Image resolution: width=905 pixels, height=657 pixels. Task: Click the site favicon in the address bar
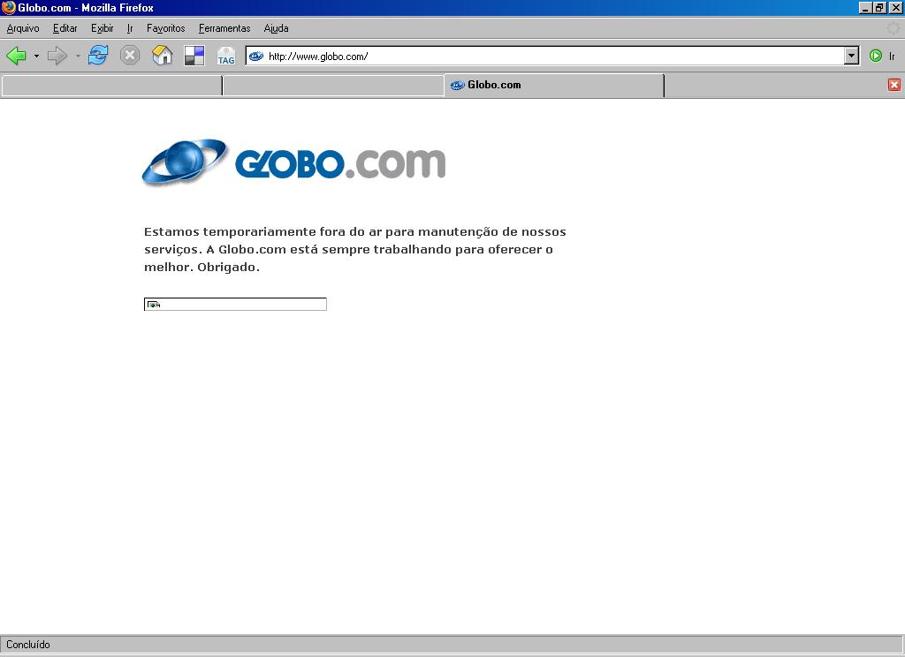256,56
